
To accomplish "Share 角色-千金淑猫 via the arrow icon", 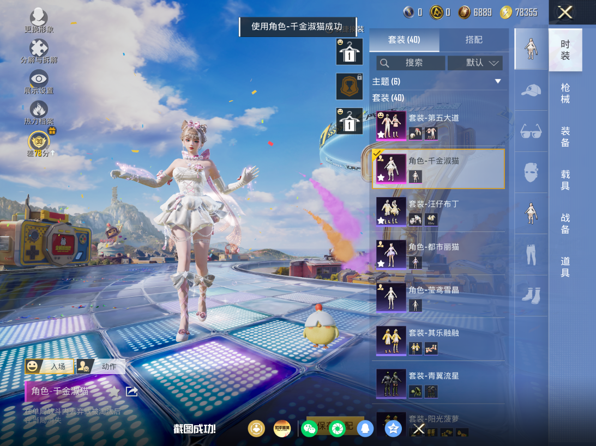I will [132, 392].
